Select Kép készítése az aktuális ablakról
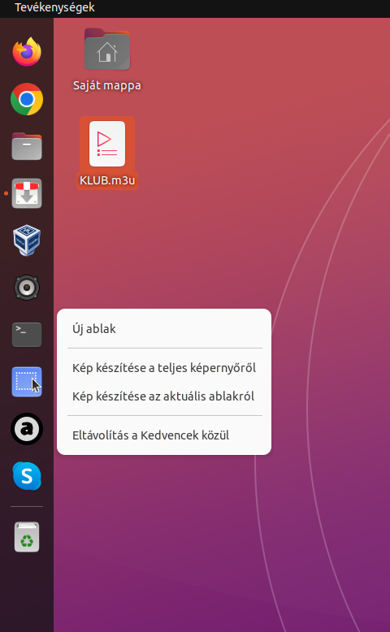This screenshot has height=632, width=390. 163,396
